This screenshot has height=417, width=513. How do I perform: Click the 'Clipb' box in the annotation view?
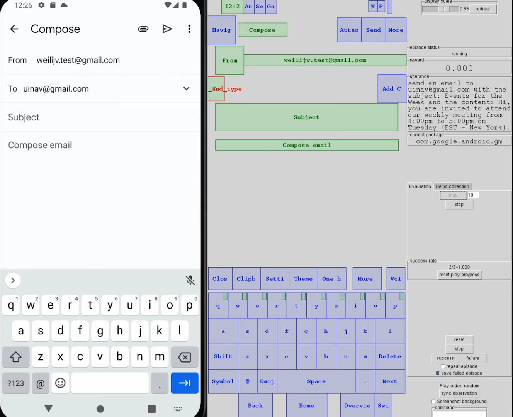[x=246, y=278]
